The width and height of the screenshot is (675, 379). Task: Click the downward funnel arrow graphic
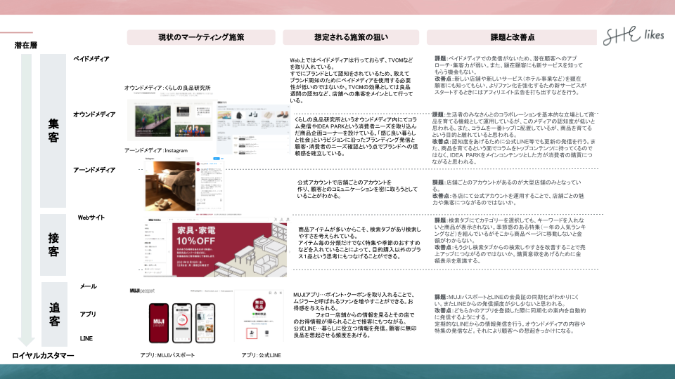[x=26, y=200]
